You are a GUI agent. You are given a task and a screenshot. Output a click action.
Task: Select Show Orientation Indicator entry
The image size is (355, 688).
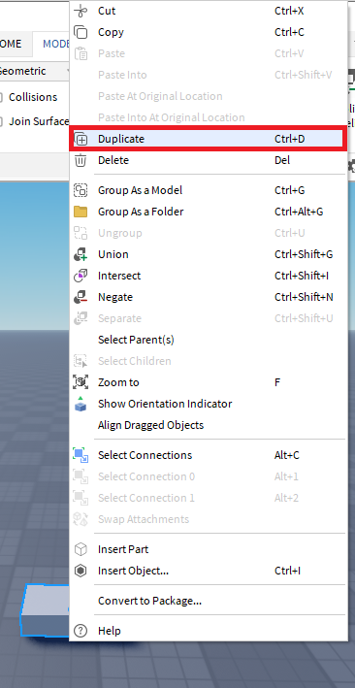tap(209, 404)
